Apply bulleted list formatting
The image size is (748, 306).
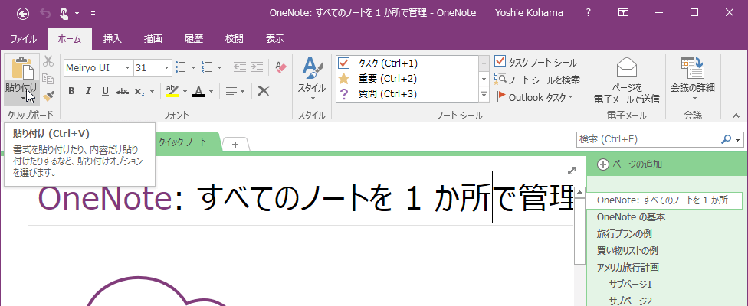pyautogui.click(x=181, y=67)
